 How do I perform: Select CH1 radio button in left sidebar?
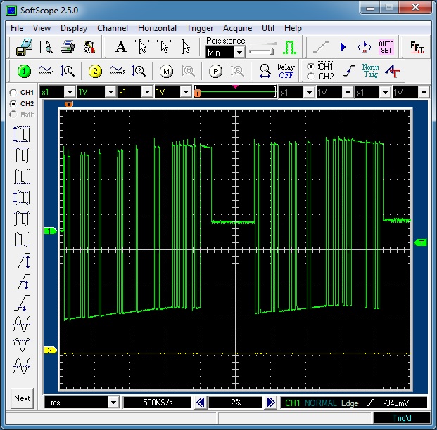(13, 93)
